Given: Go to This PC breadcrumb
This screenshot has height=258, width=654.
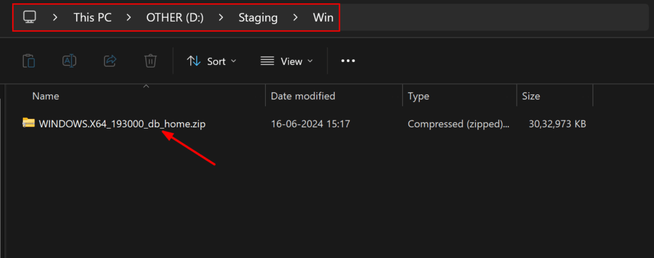Looking at the screenshot, I should coord(93,17).
